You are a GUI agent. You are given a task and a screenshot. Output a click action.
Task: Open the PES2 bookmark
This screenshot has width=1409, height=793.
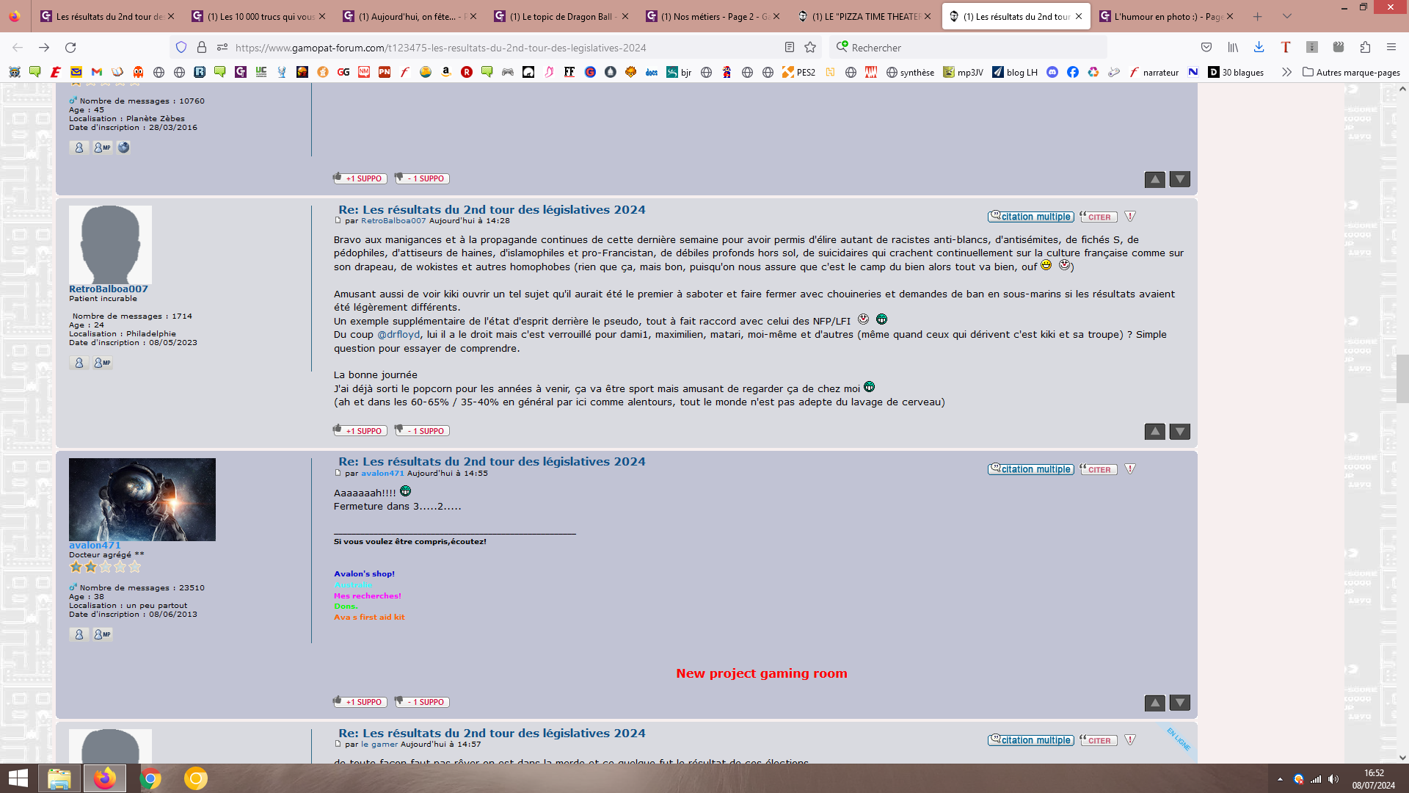pyautogui.click(x=798, y=72)
